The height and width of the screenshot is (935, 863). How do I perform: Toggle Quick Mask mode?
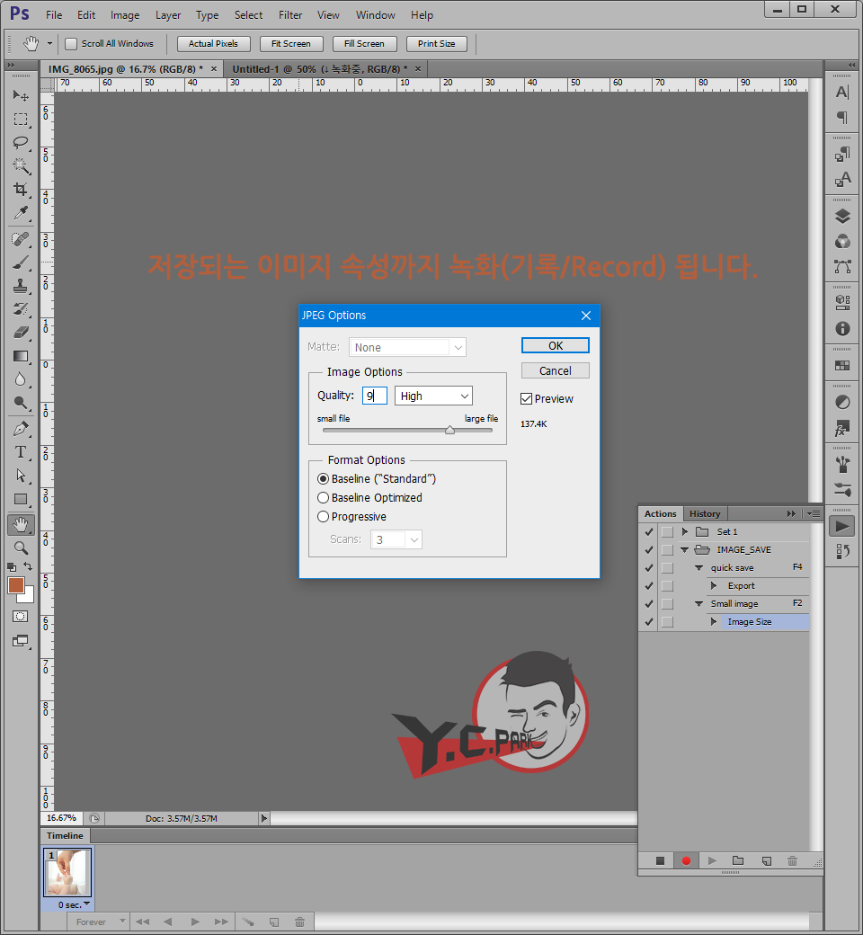(21, 617)
